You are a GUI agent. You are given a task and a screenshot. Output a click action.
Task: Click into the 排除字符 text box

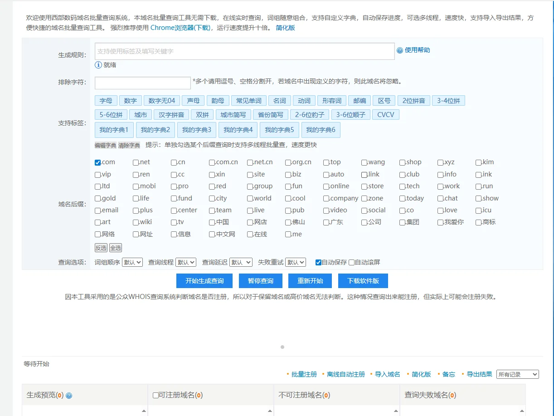(x=142, y=83)
